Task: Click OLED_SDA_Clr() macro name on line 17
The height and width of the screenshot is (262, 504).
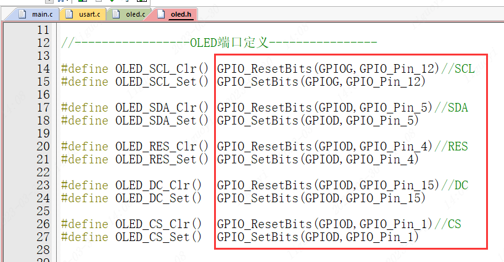Action: [x=162, y=107]
